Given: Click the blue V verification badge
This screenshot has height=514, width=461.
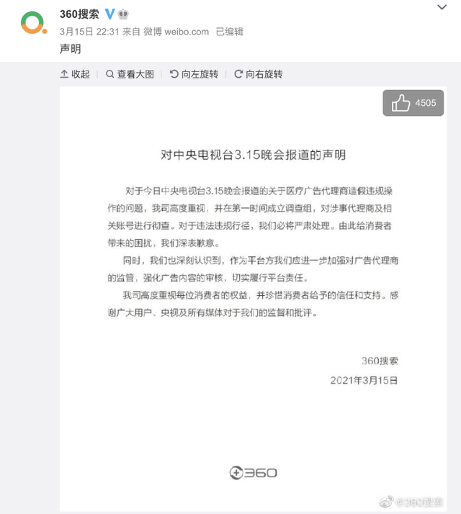Looking at the screenshot, I should tap(110, 14).
